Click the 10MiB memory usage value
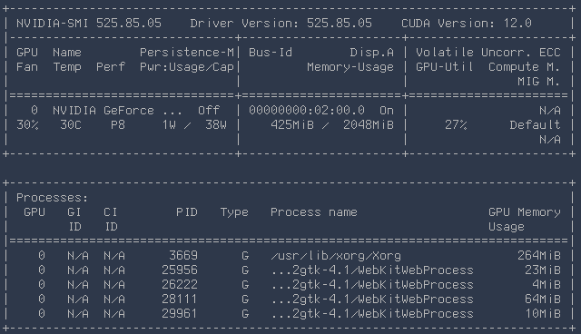Screen dimensions: 581x334 tap(543, 314)
